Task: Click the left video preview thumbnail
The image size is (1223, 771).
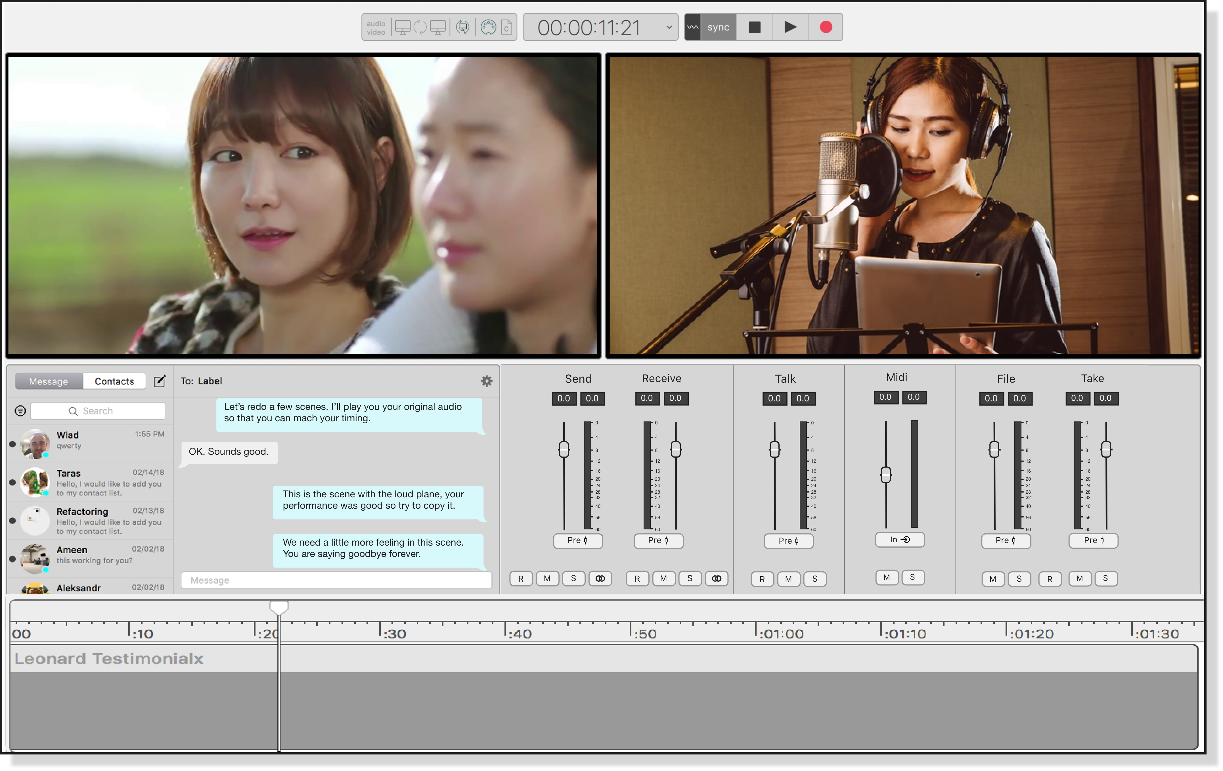Action: [x=303, y=205]
